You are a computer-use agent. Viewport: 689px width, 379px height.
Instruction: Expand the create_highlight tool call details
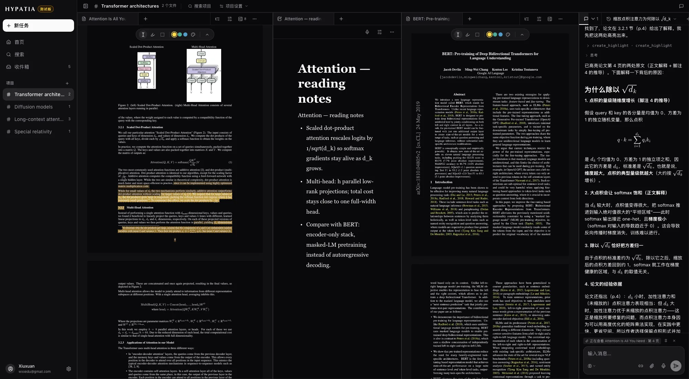629,45
